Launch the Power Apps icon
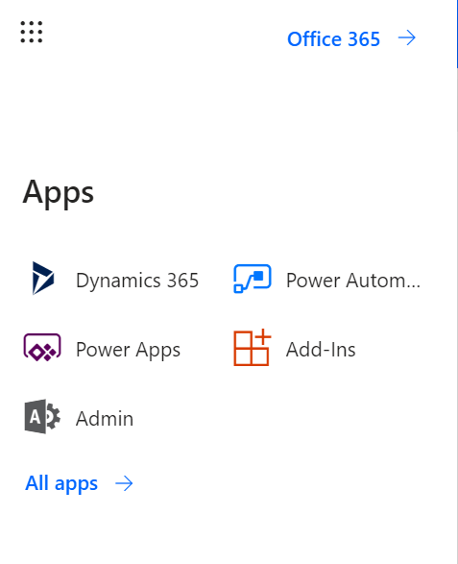This screenshot has height=564, width=458. (42, 348)
